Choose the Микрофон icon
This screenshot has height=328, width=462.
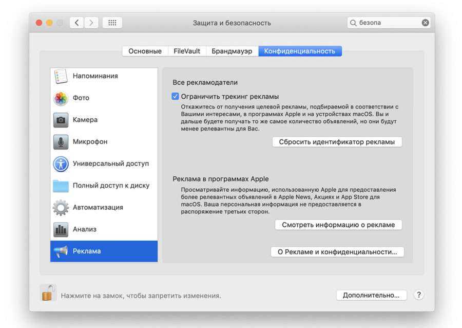point(61,142)
